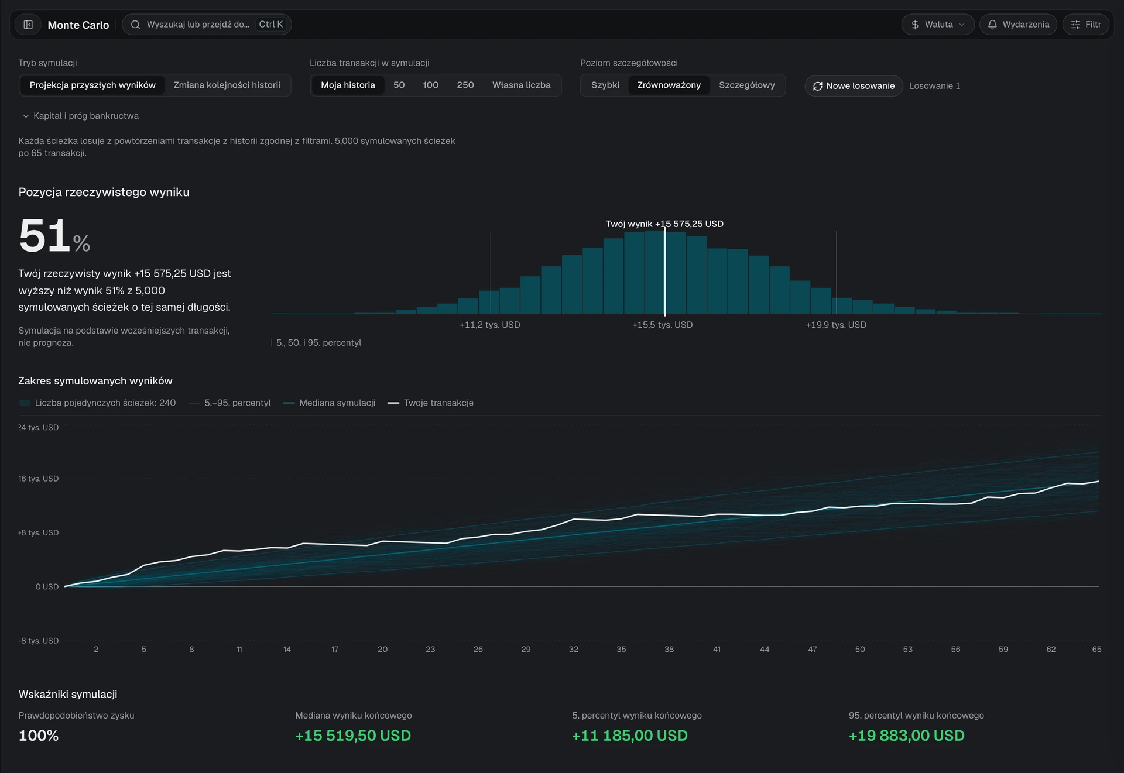Choose 100 transactions per simulation
1124x773 pixels.
(x=430, y=85)
